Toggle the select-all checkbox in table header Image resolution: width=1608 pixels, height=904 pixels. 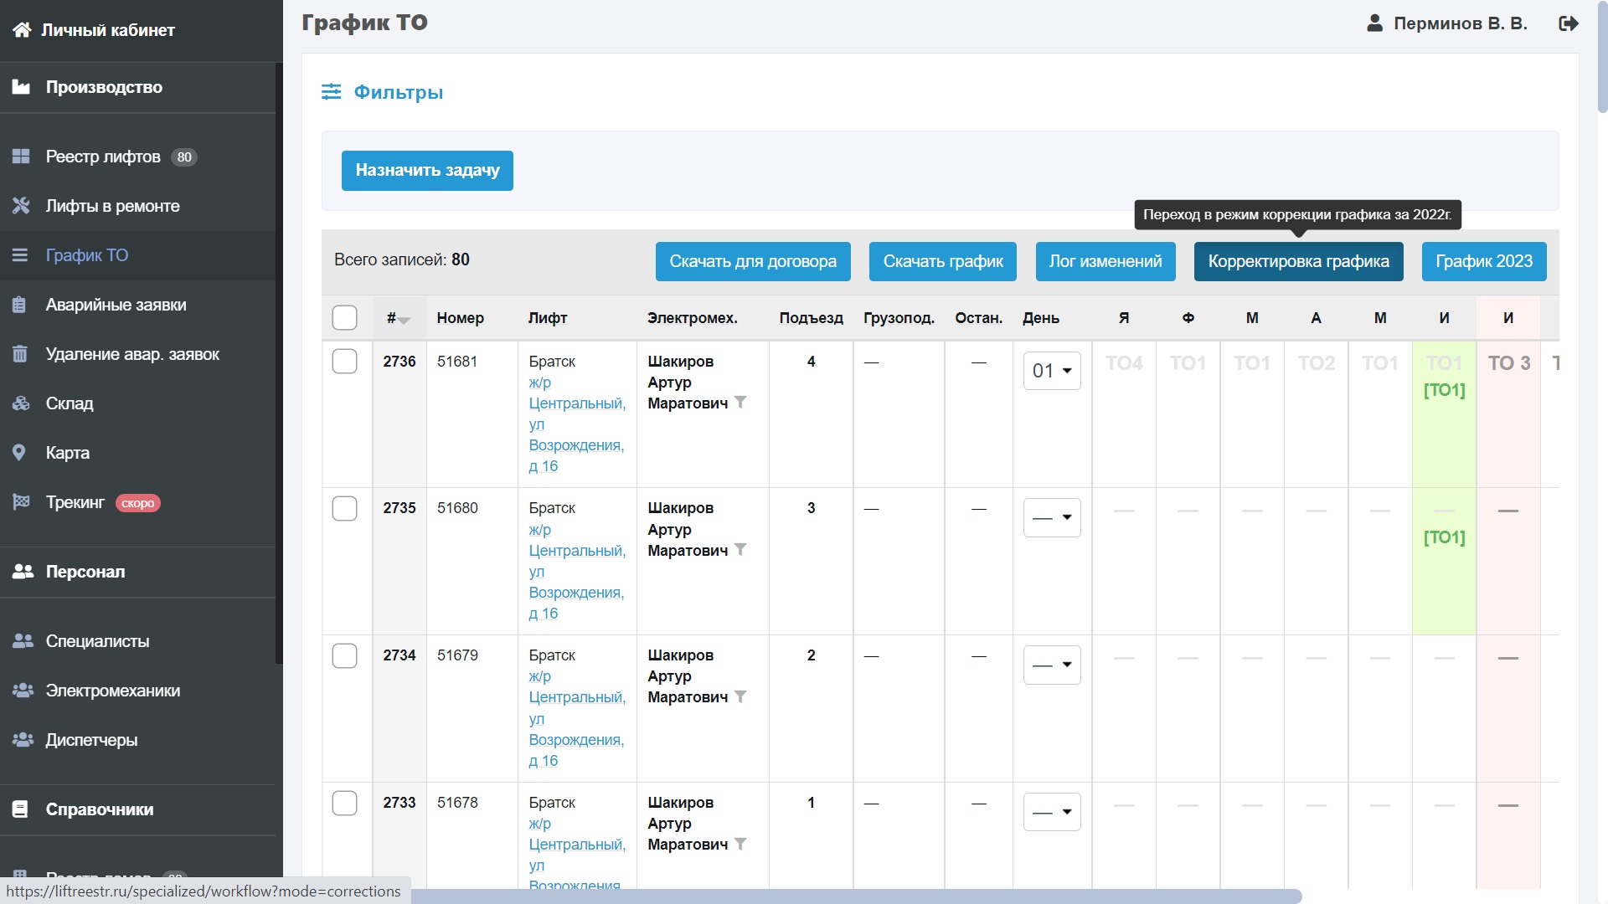tap(344, 318)
